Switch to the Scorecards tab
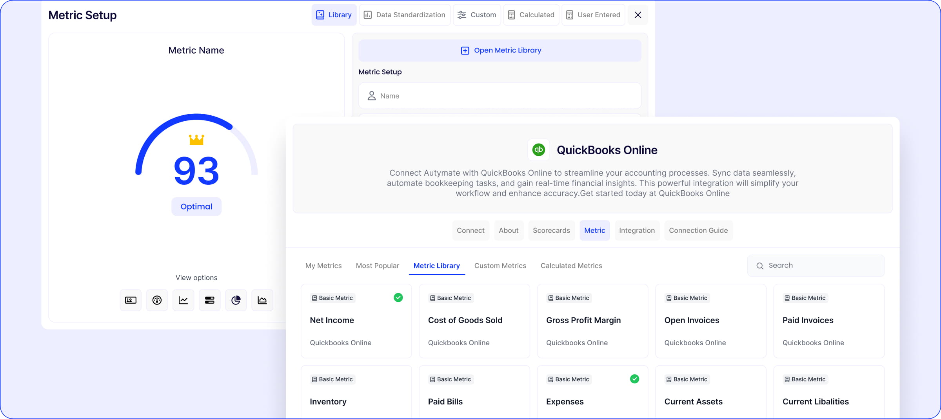Image resolution: width=941 pixels, height=419 pixels. point(551,231)
